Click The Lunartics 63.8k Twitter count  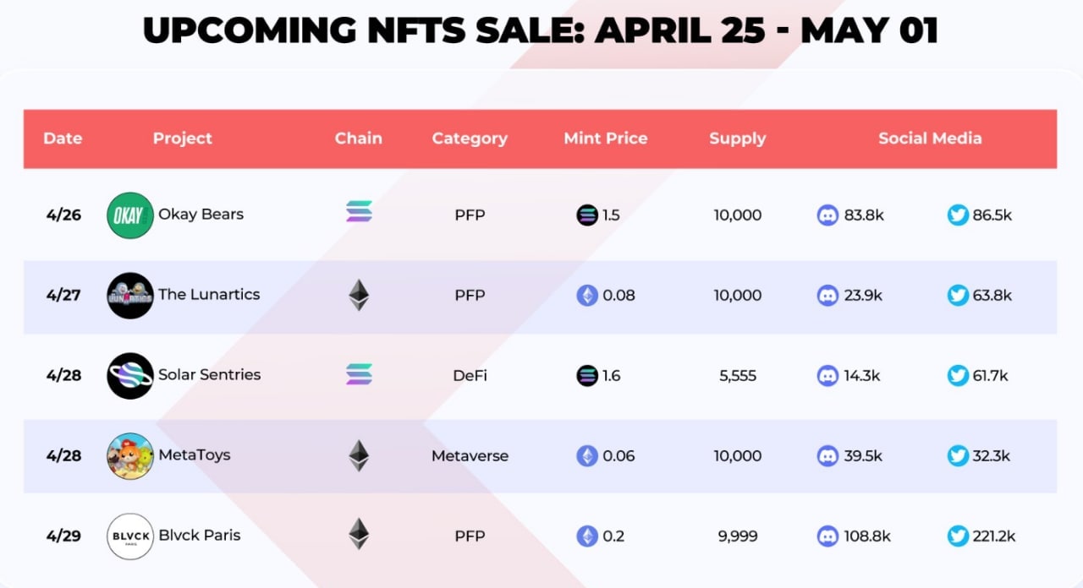(992, 295)
